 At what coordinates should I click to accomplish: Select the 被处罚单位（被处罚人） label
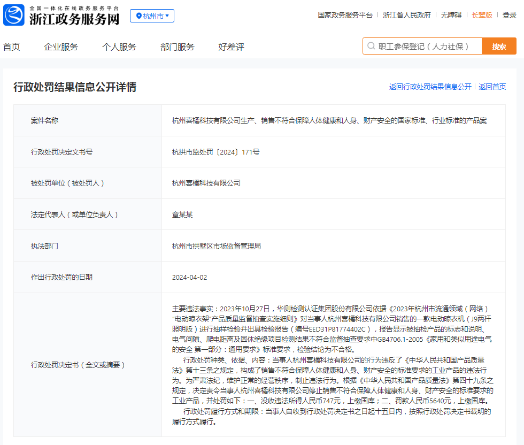coord(67,183)
